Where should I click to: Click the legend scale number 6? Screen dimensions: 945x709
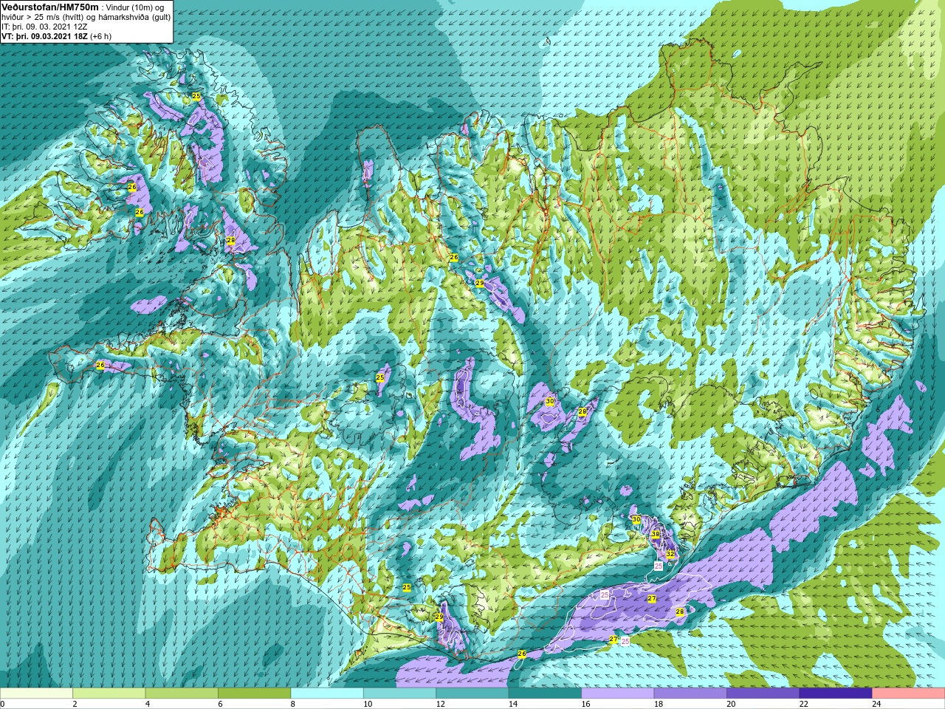[220, 704]
